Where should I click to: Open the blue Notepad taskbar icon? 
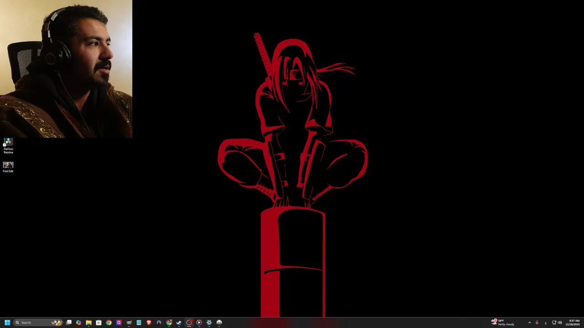pyautogui.click(x=139, y=323)
